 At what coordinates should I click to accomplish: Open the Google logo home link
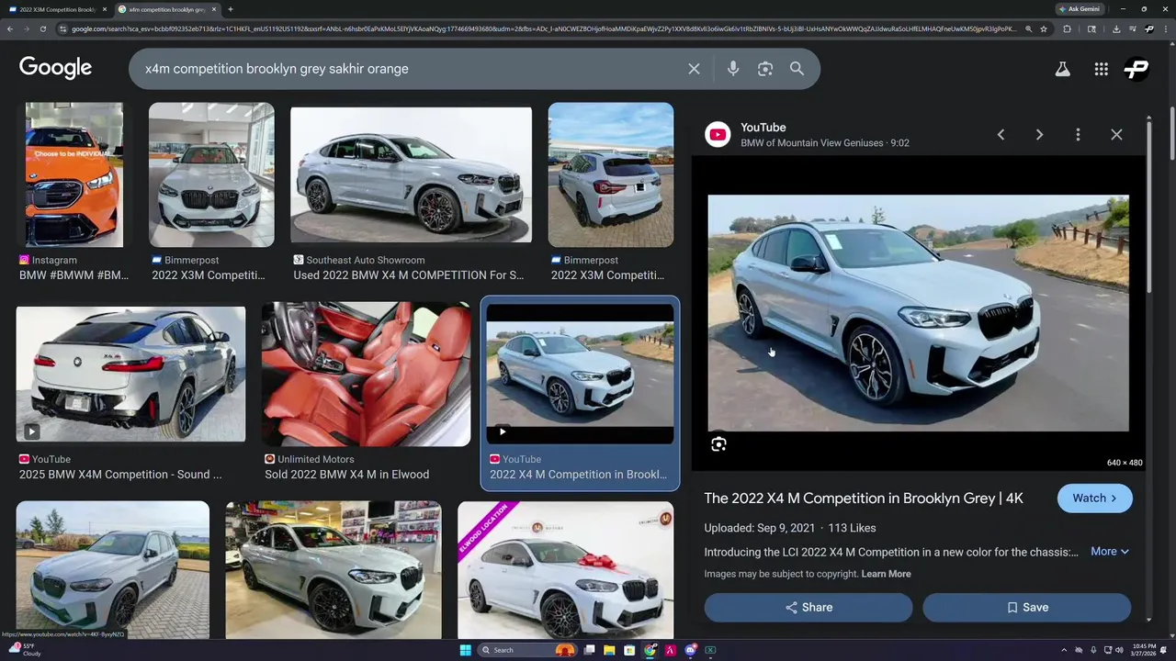click(x=55, y=68)
